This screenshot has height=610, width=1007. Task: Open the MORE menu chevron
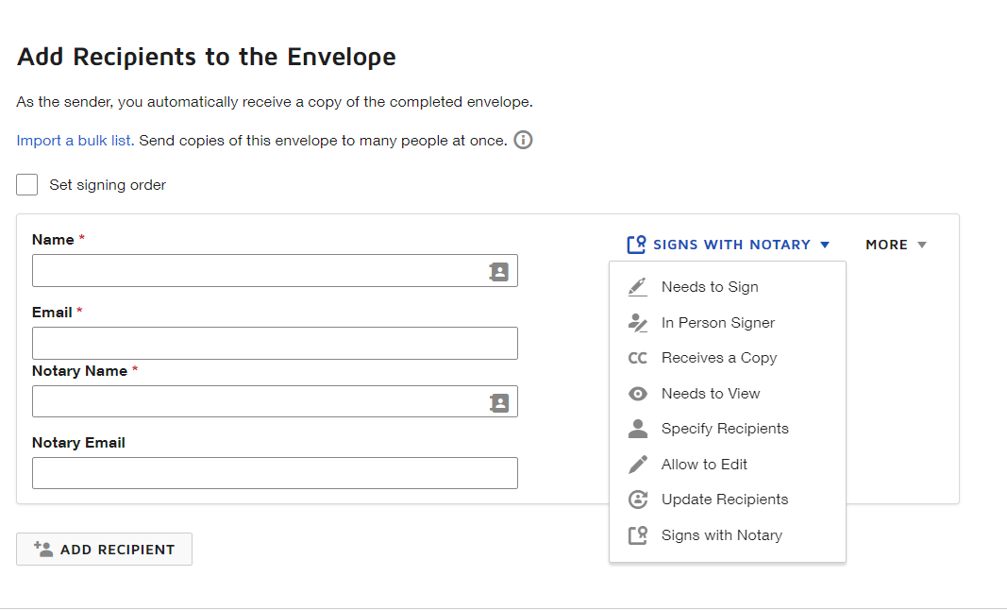point(921,244)
